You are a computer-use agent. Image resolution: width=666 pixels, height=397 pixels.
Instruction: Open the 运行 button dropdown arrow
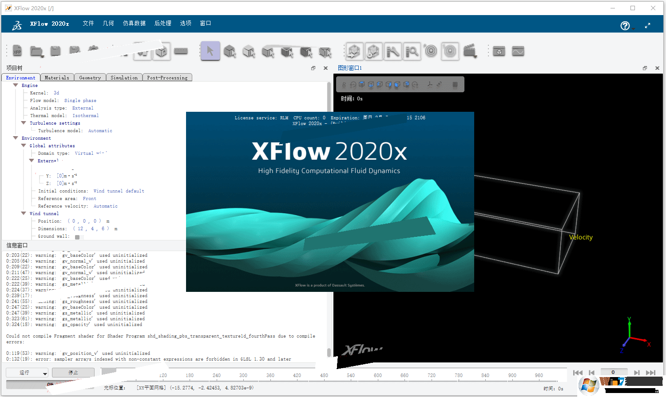coord(45,373)
